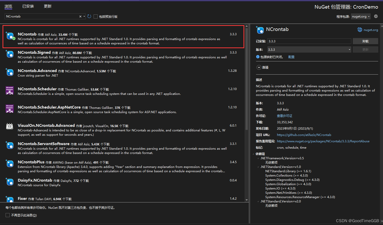Open the nuget.org link in details
This screenshot has width=383, height=225.
[x=371, y=30]
